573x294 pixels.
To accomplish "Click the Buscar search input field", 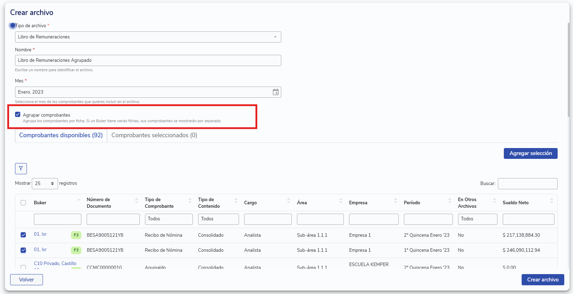I will tap(527, 184).
